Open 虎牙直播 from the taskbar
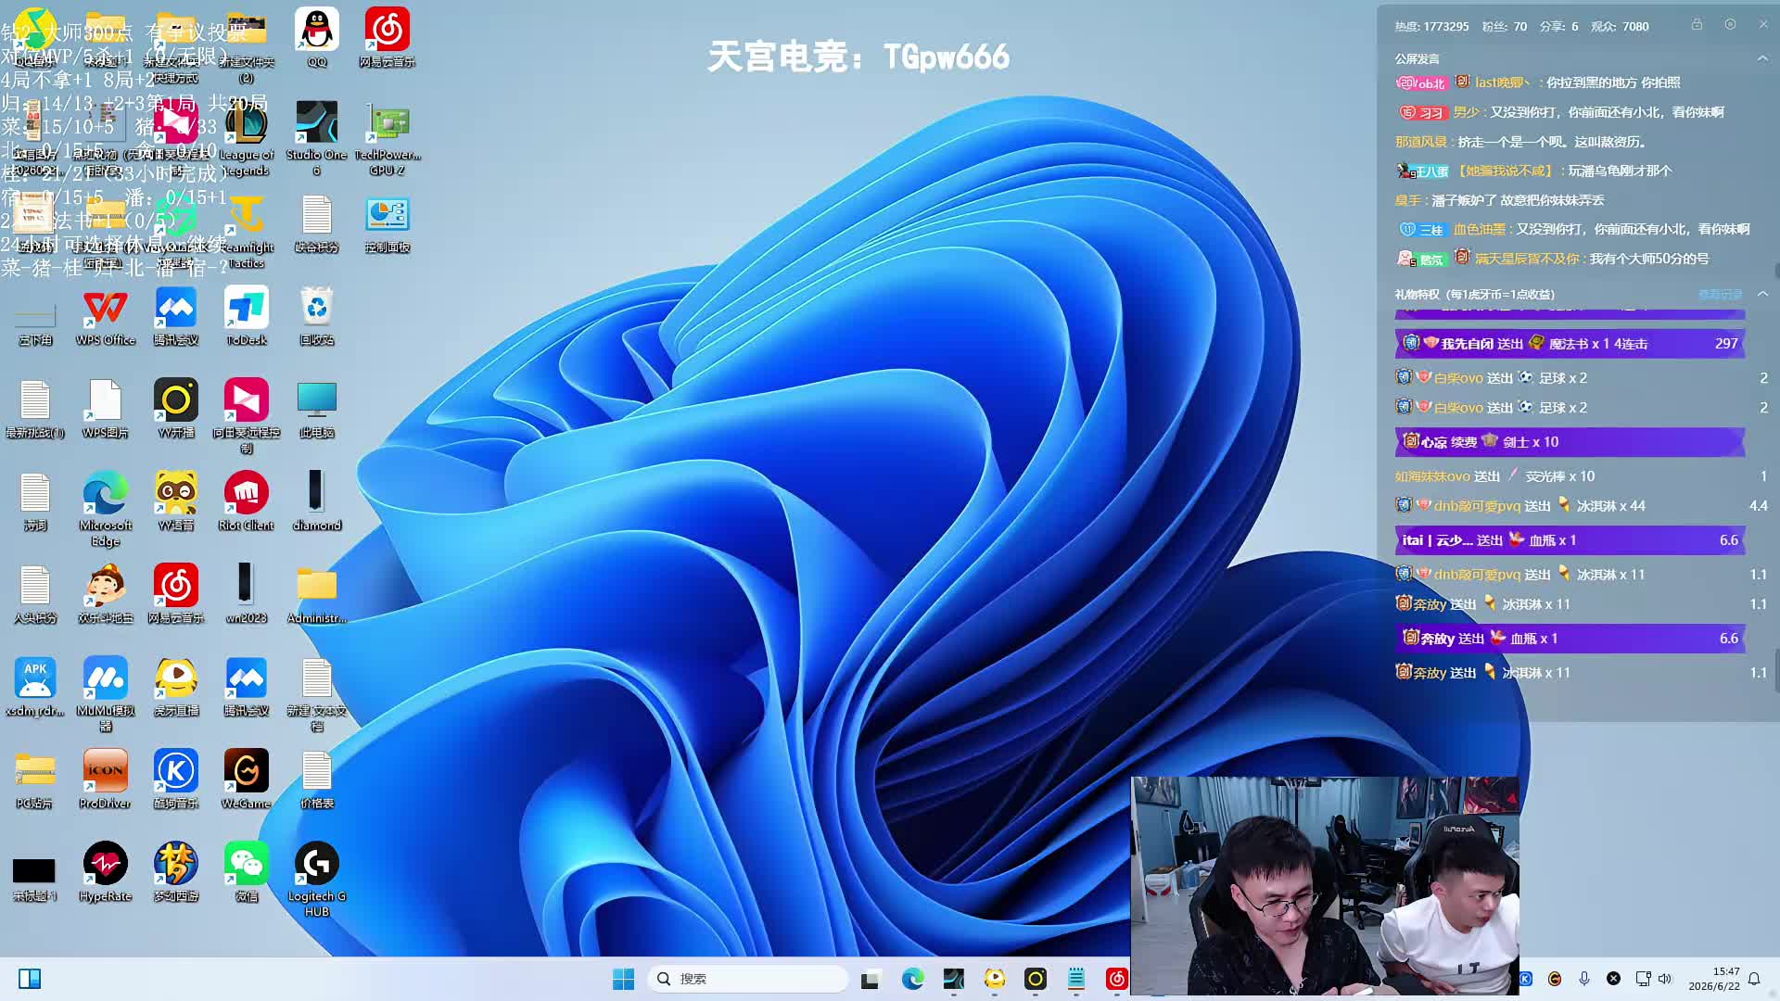Image resolution: width=1780 pixels, height=1001 pixels. 995,979
